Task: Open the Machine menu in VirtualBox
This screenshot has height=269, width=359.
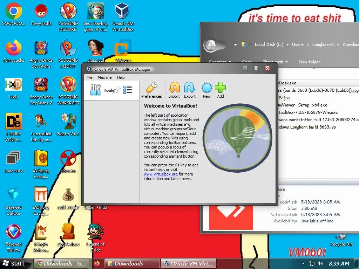Action: click(x=104, y=77)
